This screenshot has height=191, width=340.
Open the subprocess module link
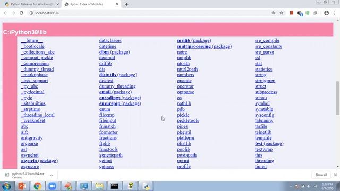click(x=266, y=92)
